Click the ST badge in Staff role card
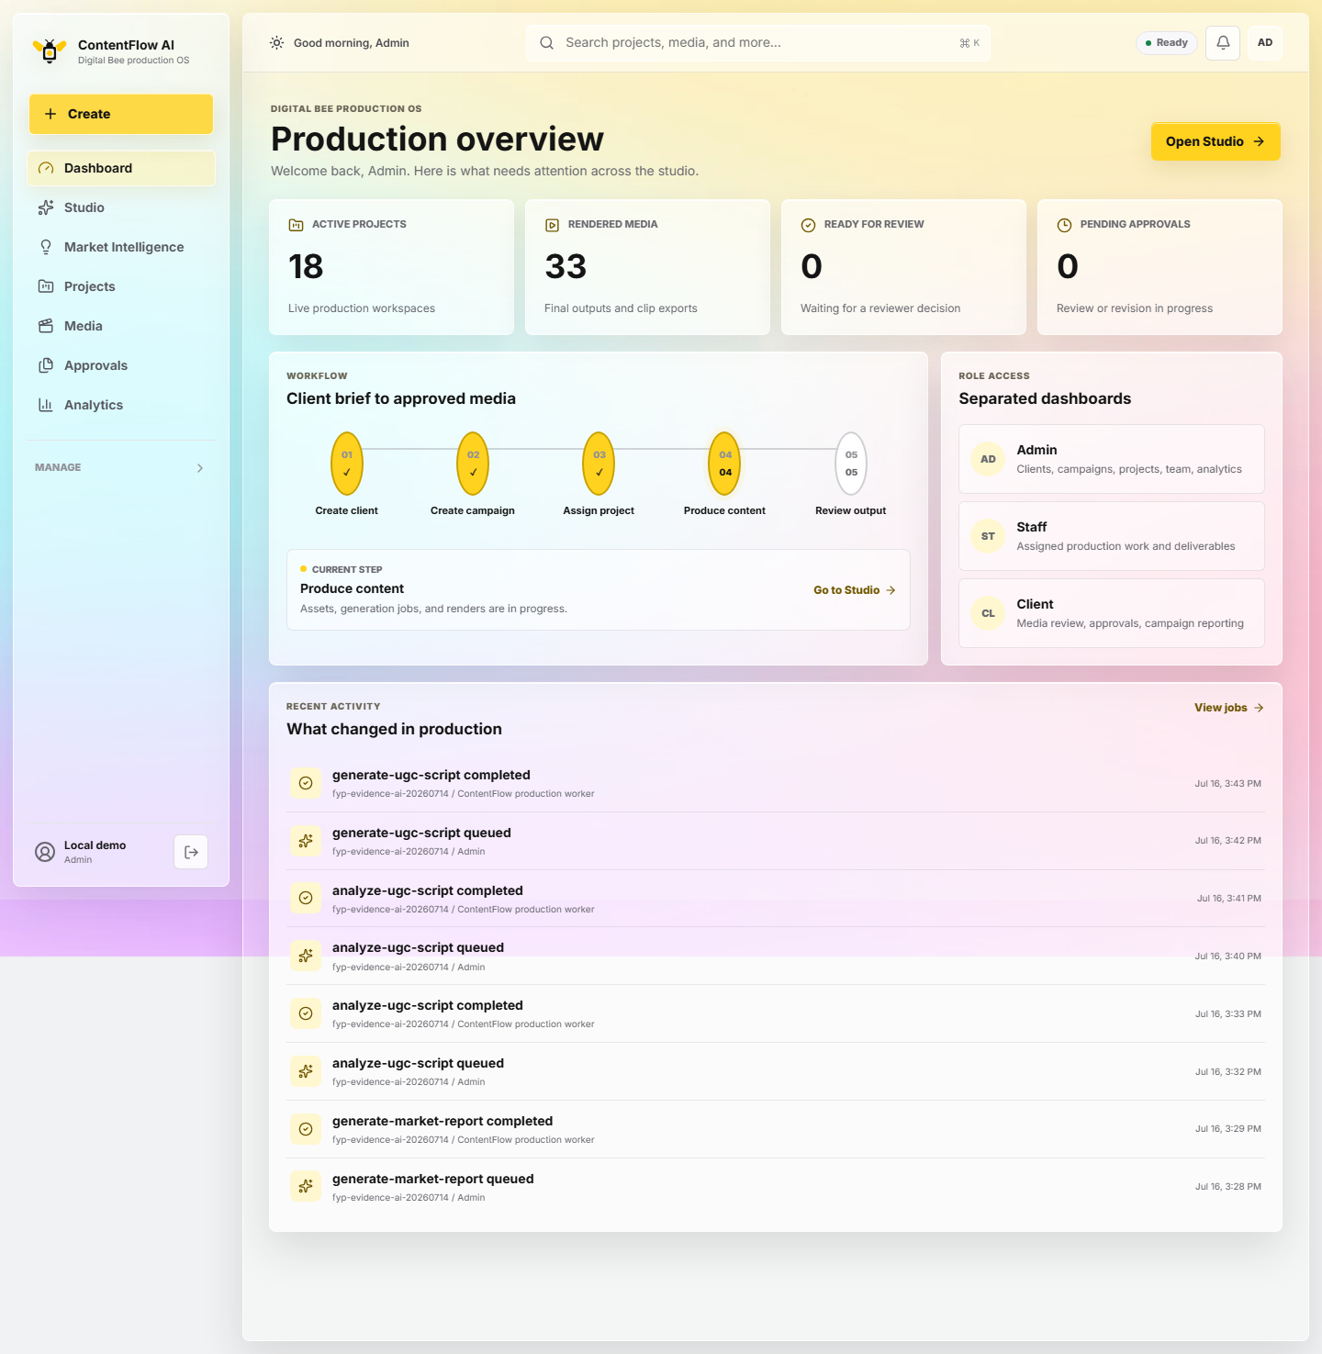This screenshot has height=1354, width=1322. point(988,536)
